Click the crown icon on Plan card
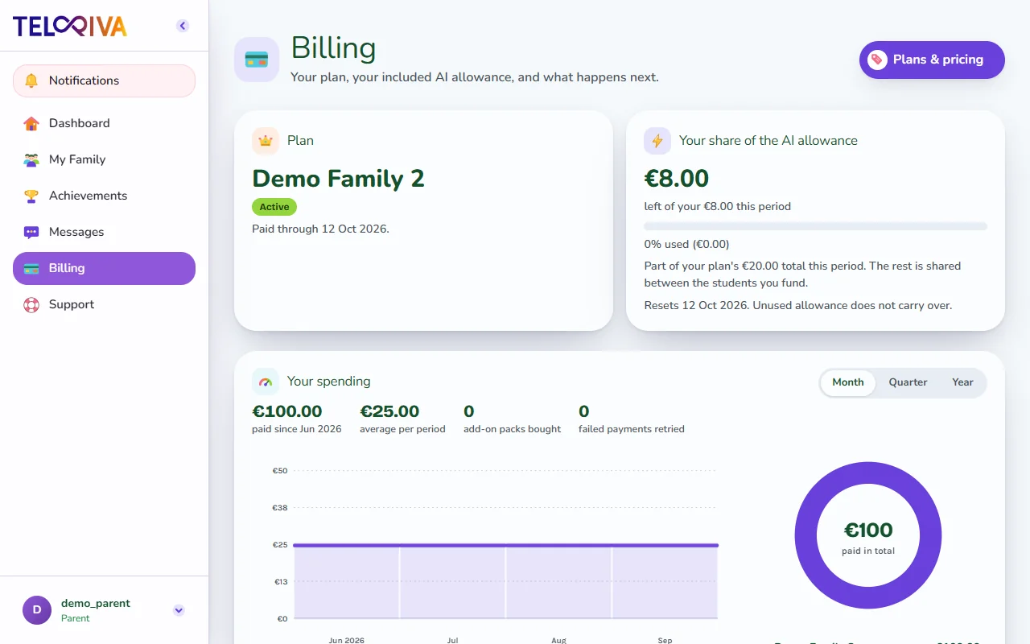 (x=266, y=141)
